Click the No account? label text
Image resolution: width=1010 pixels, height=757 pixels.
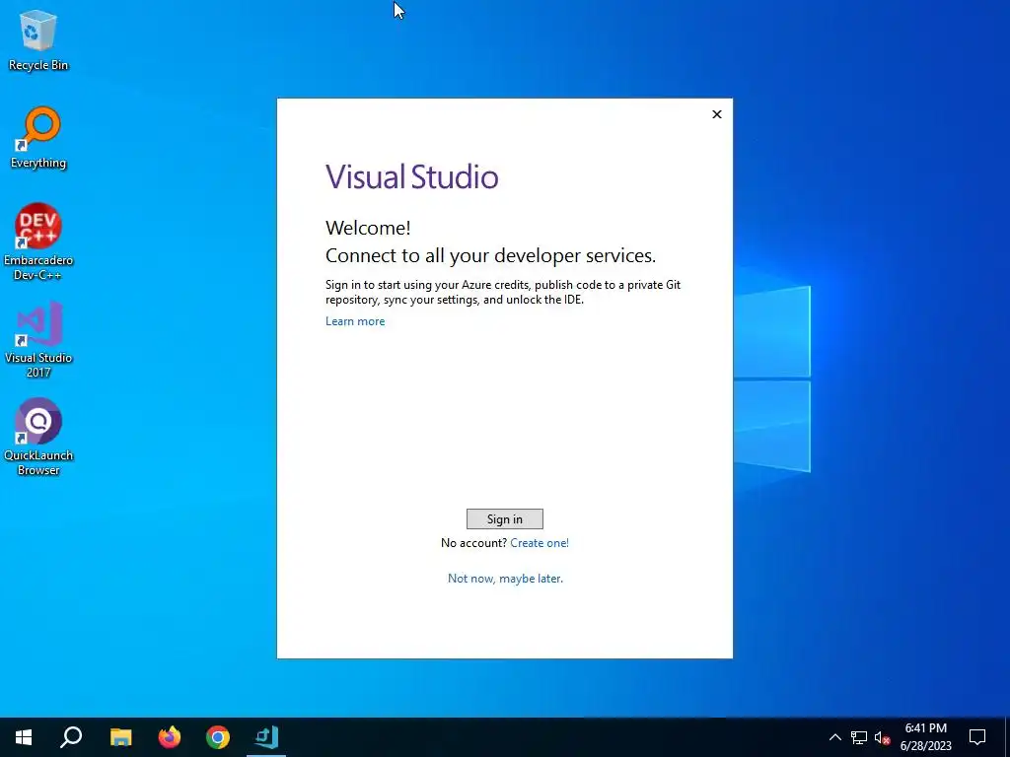(x=473, y=543)
